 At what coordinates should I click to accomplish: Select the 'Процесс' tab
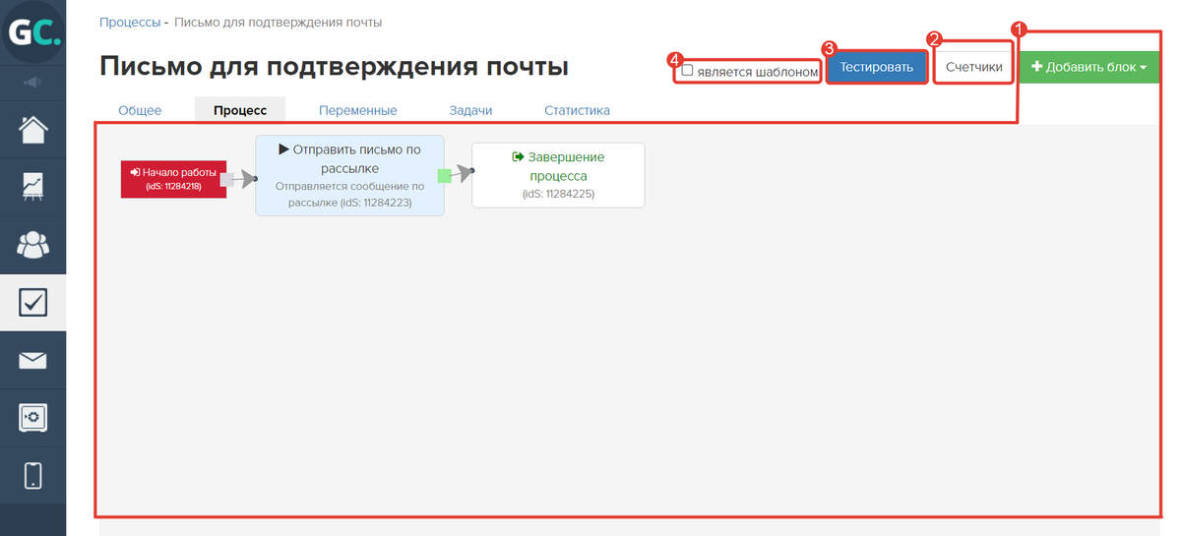click(x=240, y=110)
